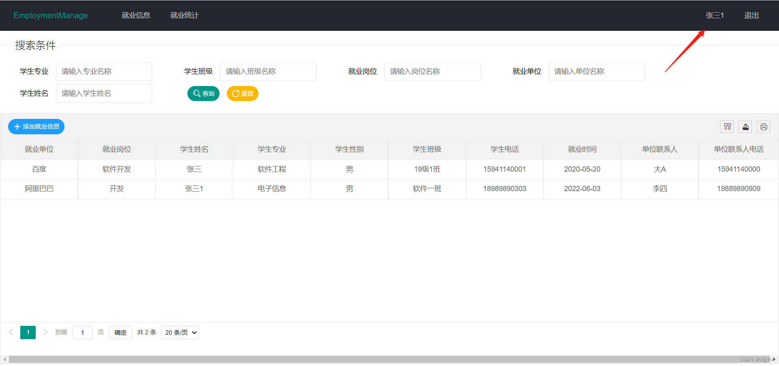Open the column filter icon

(727, 127)
